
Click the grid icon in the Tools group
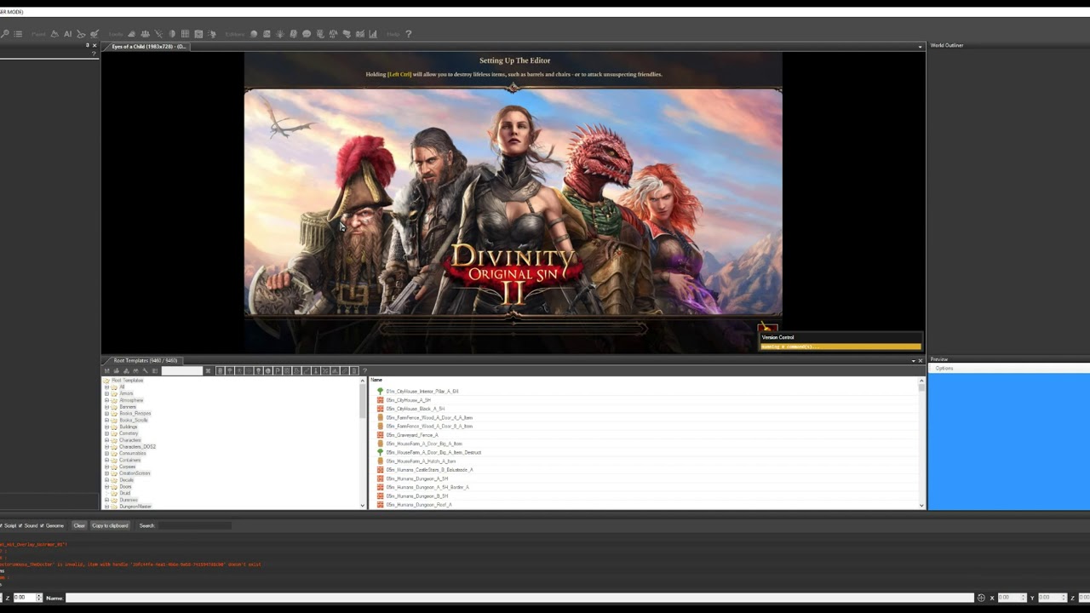185,34
